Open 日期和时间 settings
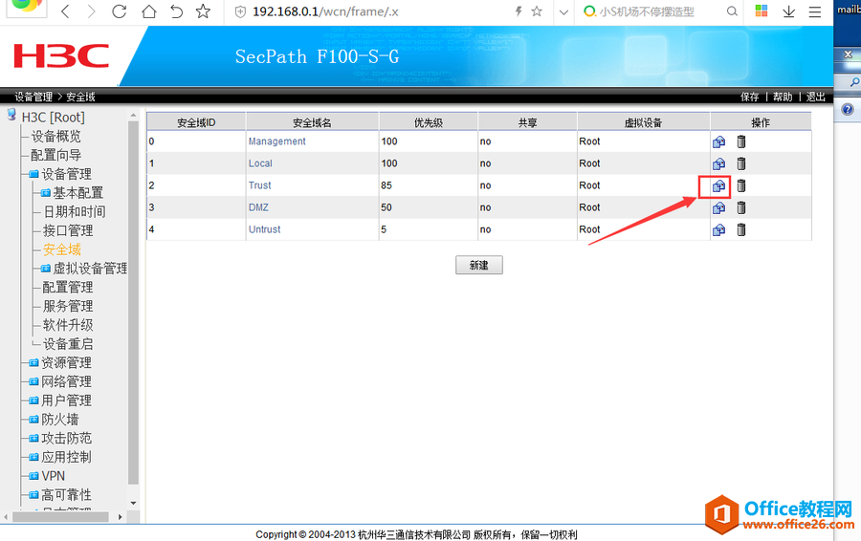 click(x=75, y=212)
